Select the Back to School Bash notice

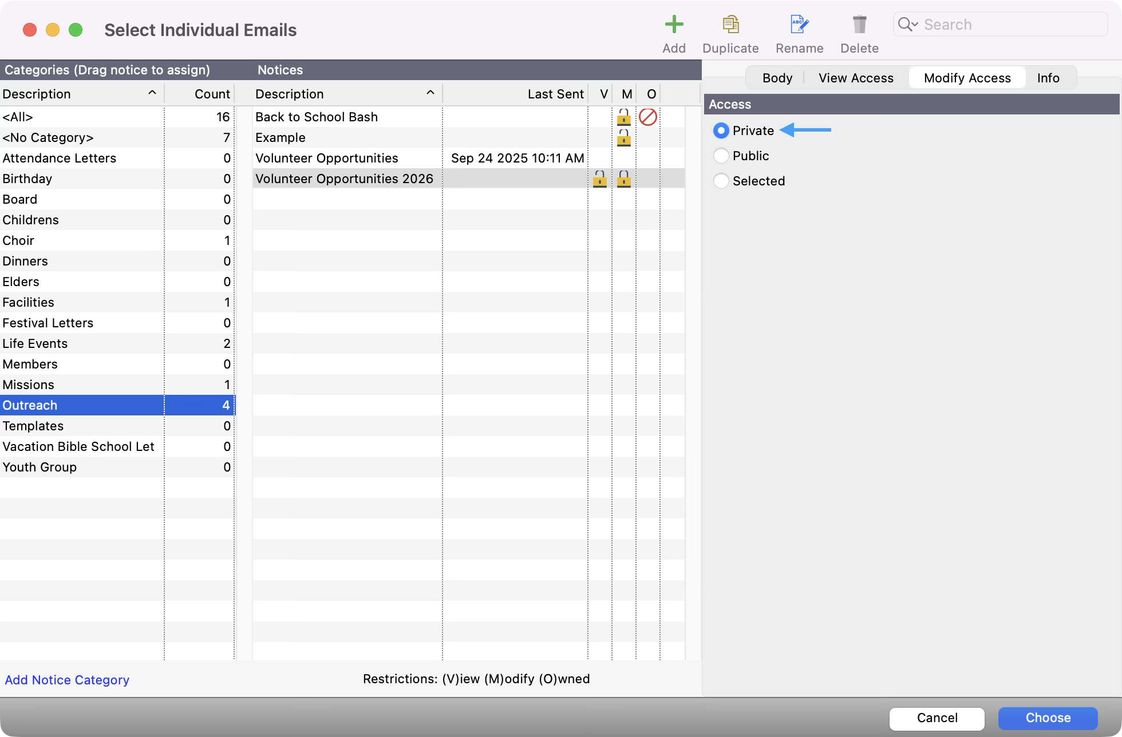coord(468,117)
